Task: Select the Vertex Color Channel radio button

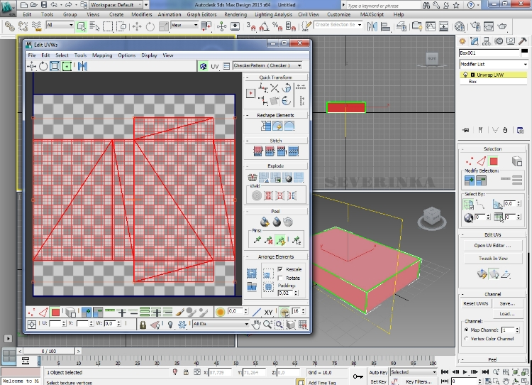Action: (x=467, y=339)
